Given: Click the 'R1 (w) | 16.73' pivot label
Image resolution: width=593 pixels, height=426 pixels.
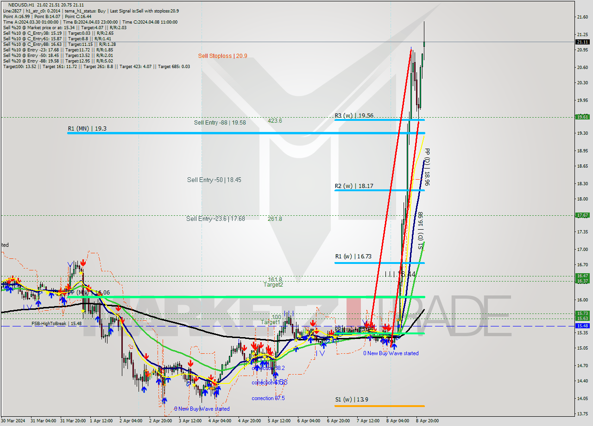Looking at the screenshot, I should [354, 256].
